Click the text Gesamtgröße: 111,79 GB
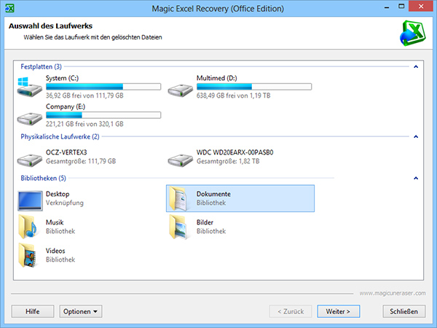Screen dimensions: 437x328 tap(81, 161)
